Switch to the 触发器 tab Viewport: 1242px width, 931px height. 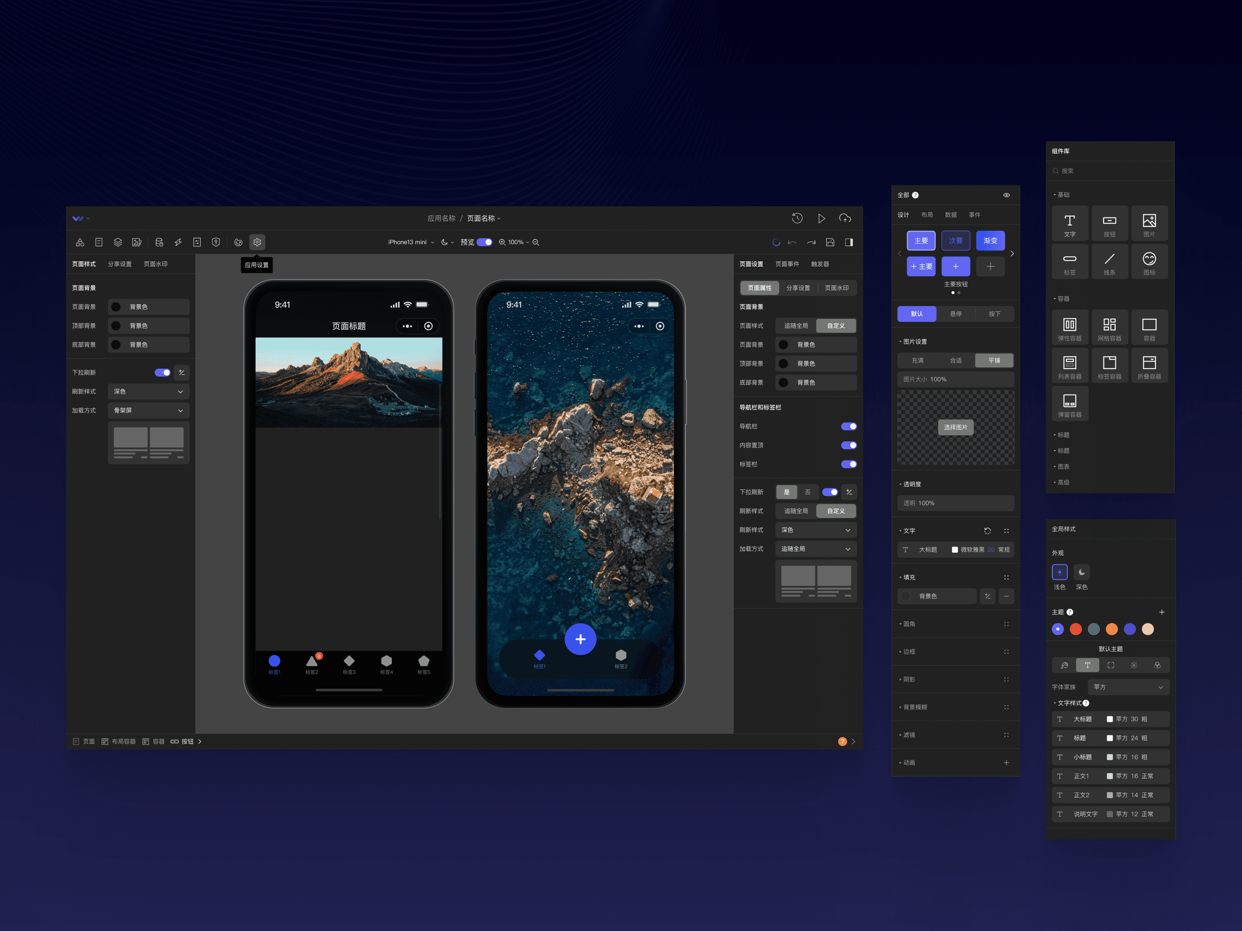pyautogui.click(x=820, y=264)
